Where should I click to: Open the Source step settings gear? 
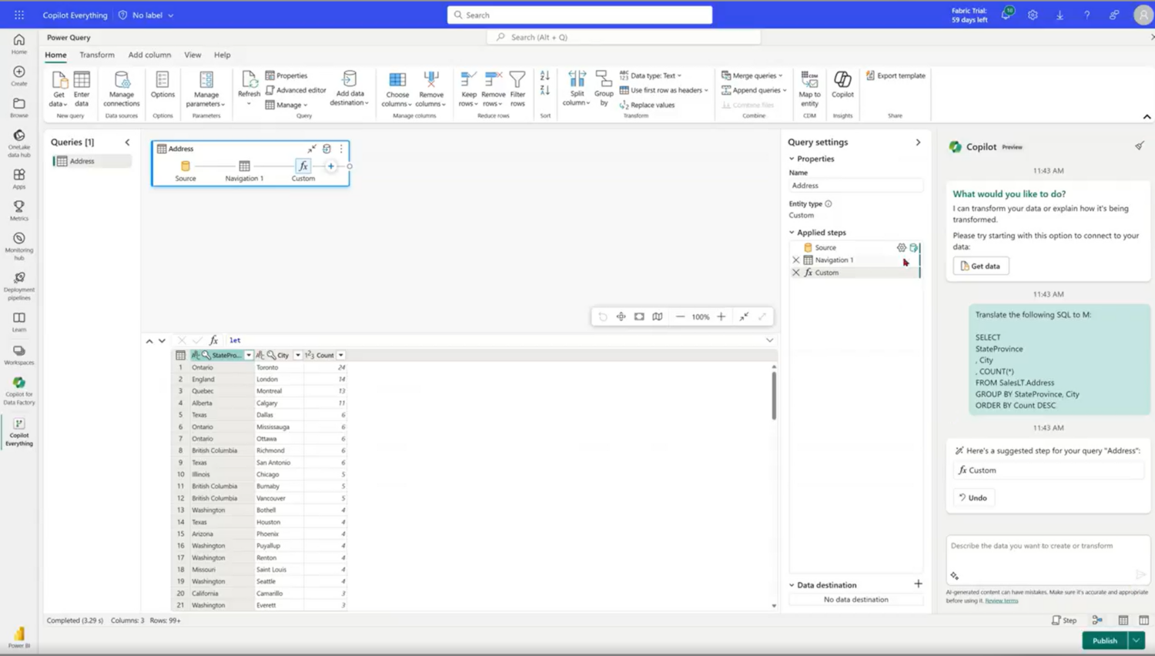point(901,247)
